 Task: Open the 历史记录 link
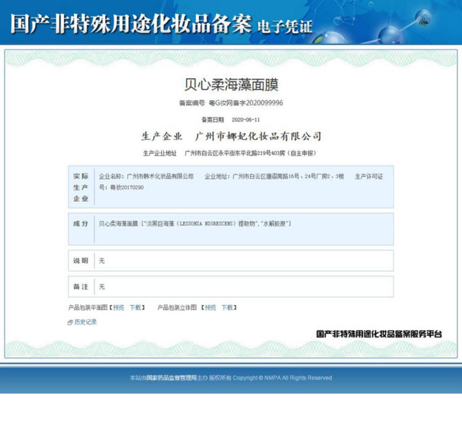tap(85, 322)
